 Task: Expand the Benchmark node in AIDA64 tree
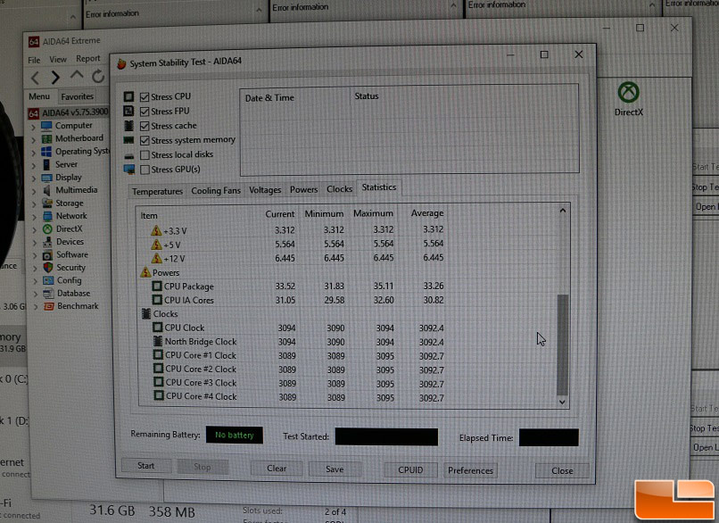point(36,307)
